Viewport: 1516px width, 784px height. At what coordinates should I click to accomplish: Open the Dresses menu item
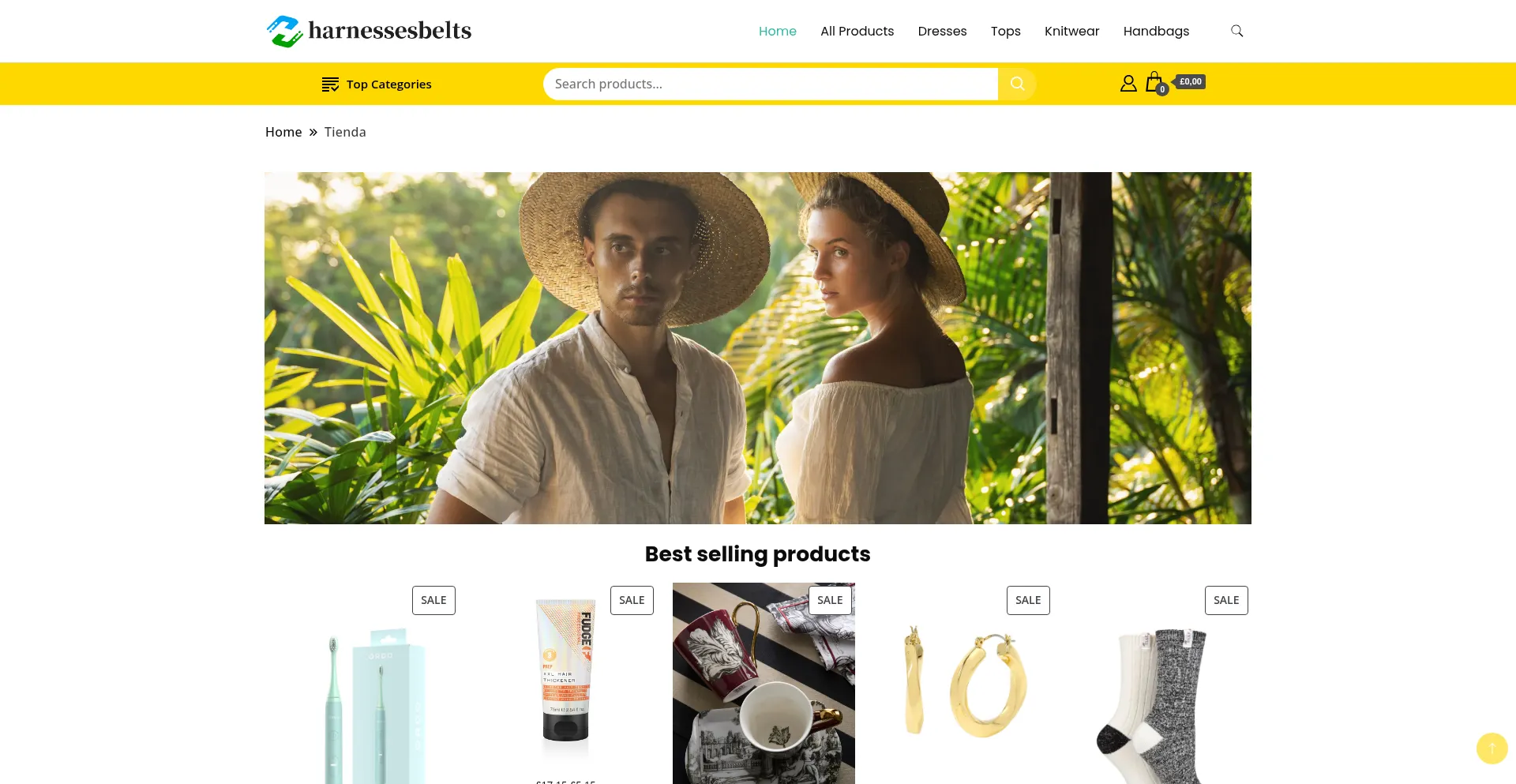tap(942, 31)
